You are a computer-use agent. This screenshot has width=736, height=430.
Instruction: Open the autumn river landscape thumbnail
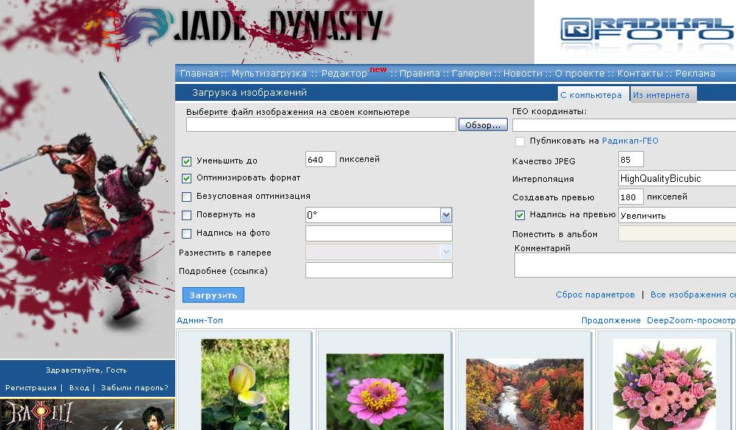[525, 395]
